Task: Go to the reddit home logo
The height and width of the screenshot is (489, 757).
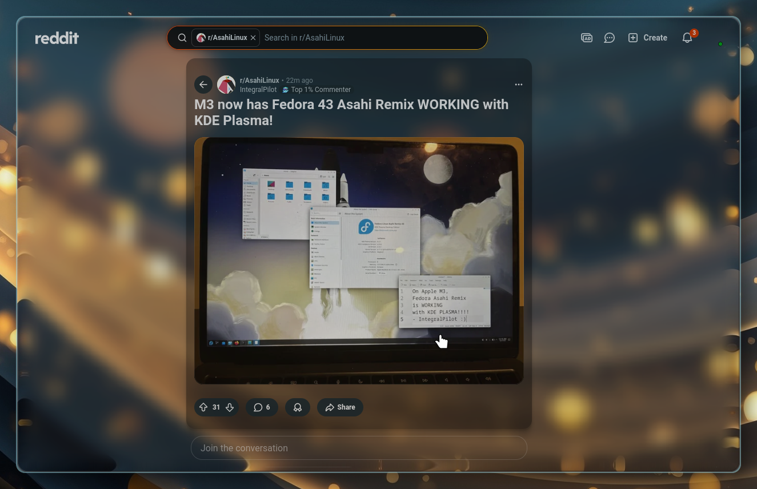Action: tap(57, 38)
